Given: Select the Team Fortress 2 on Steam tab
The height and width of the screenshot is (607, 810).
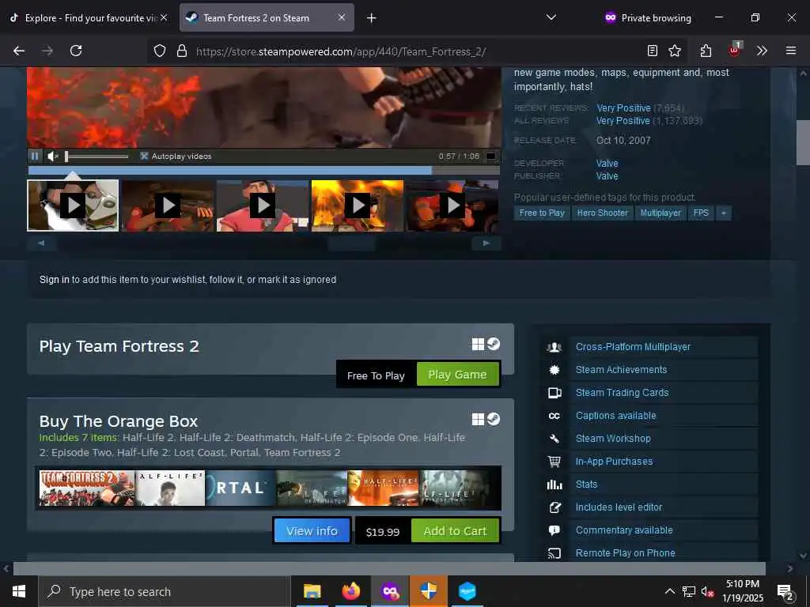Looking at the screenshot, I should pos(267,17).
